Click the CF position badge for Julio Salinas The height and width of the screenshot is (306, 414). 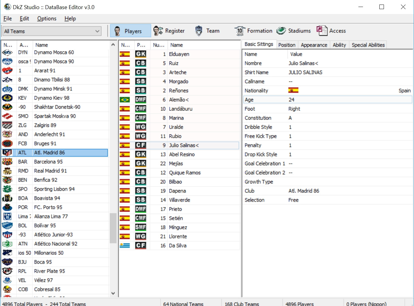point(141,145)
